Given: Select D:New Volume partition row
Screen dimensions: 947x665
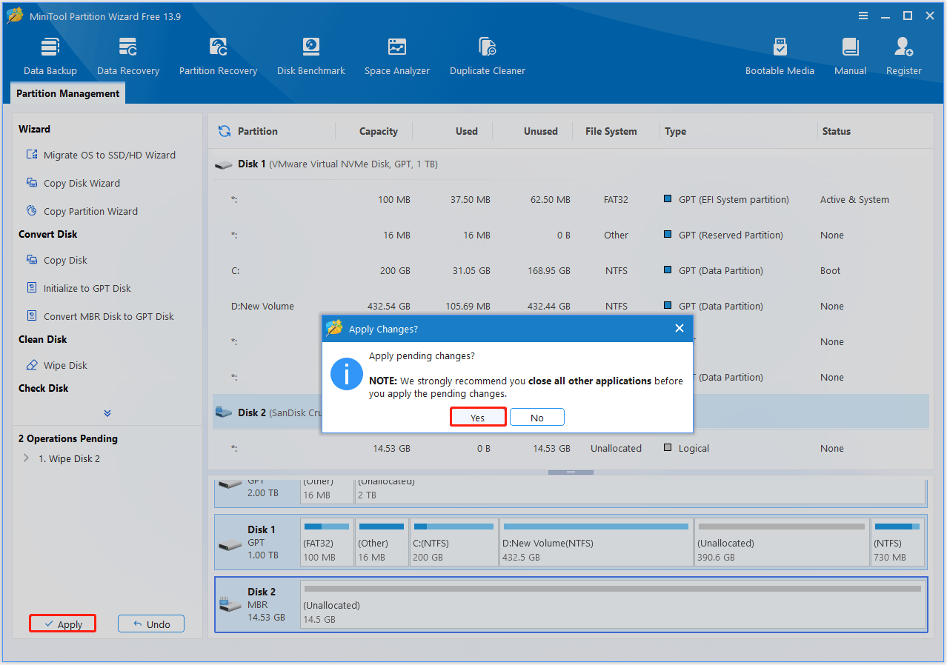Looking at the screenshot, I should click(x=571, y=306).
